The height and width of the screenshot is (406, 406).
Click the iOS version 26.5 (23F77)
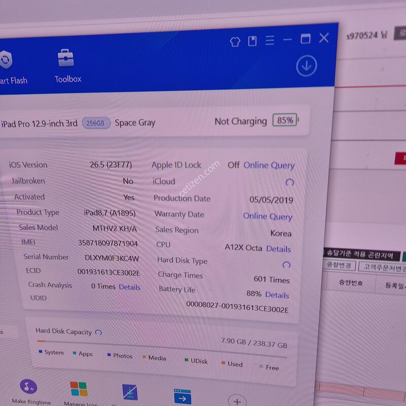pyautogui.click(x=111, y=165)
